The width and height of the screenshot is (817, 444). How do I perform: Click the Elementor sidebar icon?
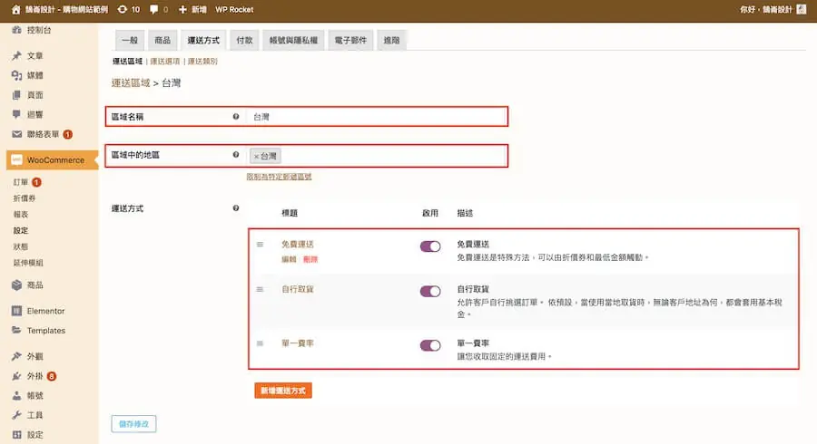coord(16,311)
